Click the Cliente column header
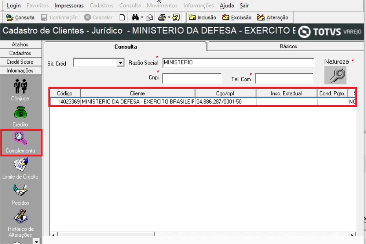 138,93
